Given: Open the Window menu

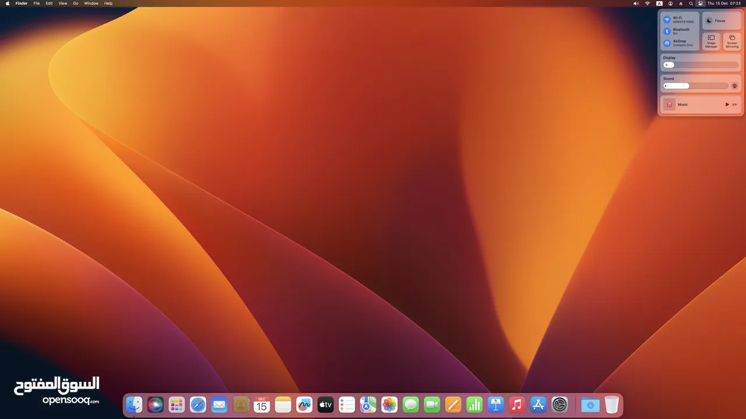Looking at the screenshot, I should (92, 3).
